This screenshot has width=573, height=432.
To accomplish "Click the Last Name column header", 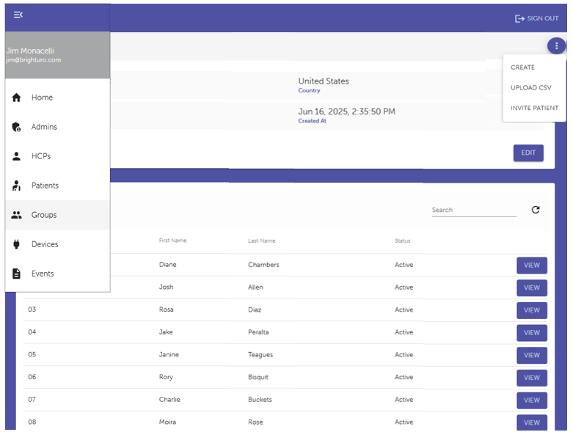I will 262,241.
